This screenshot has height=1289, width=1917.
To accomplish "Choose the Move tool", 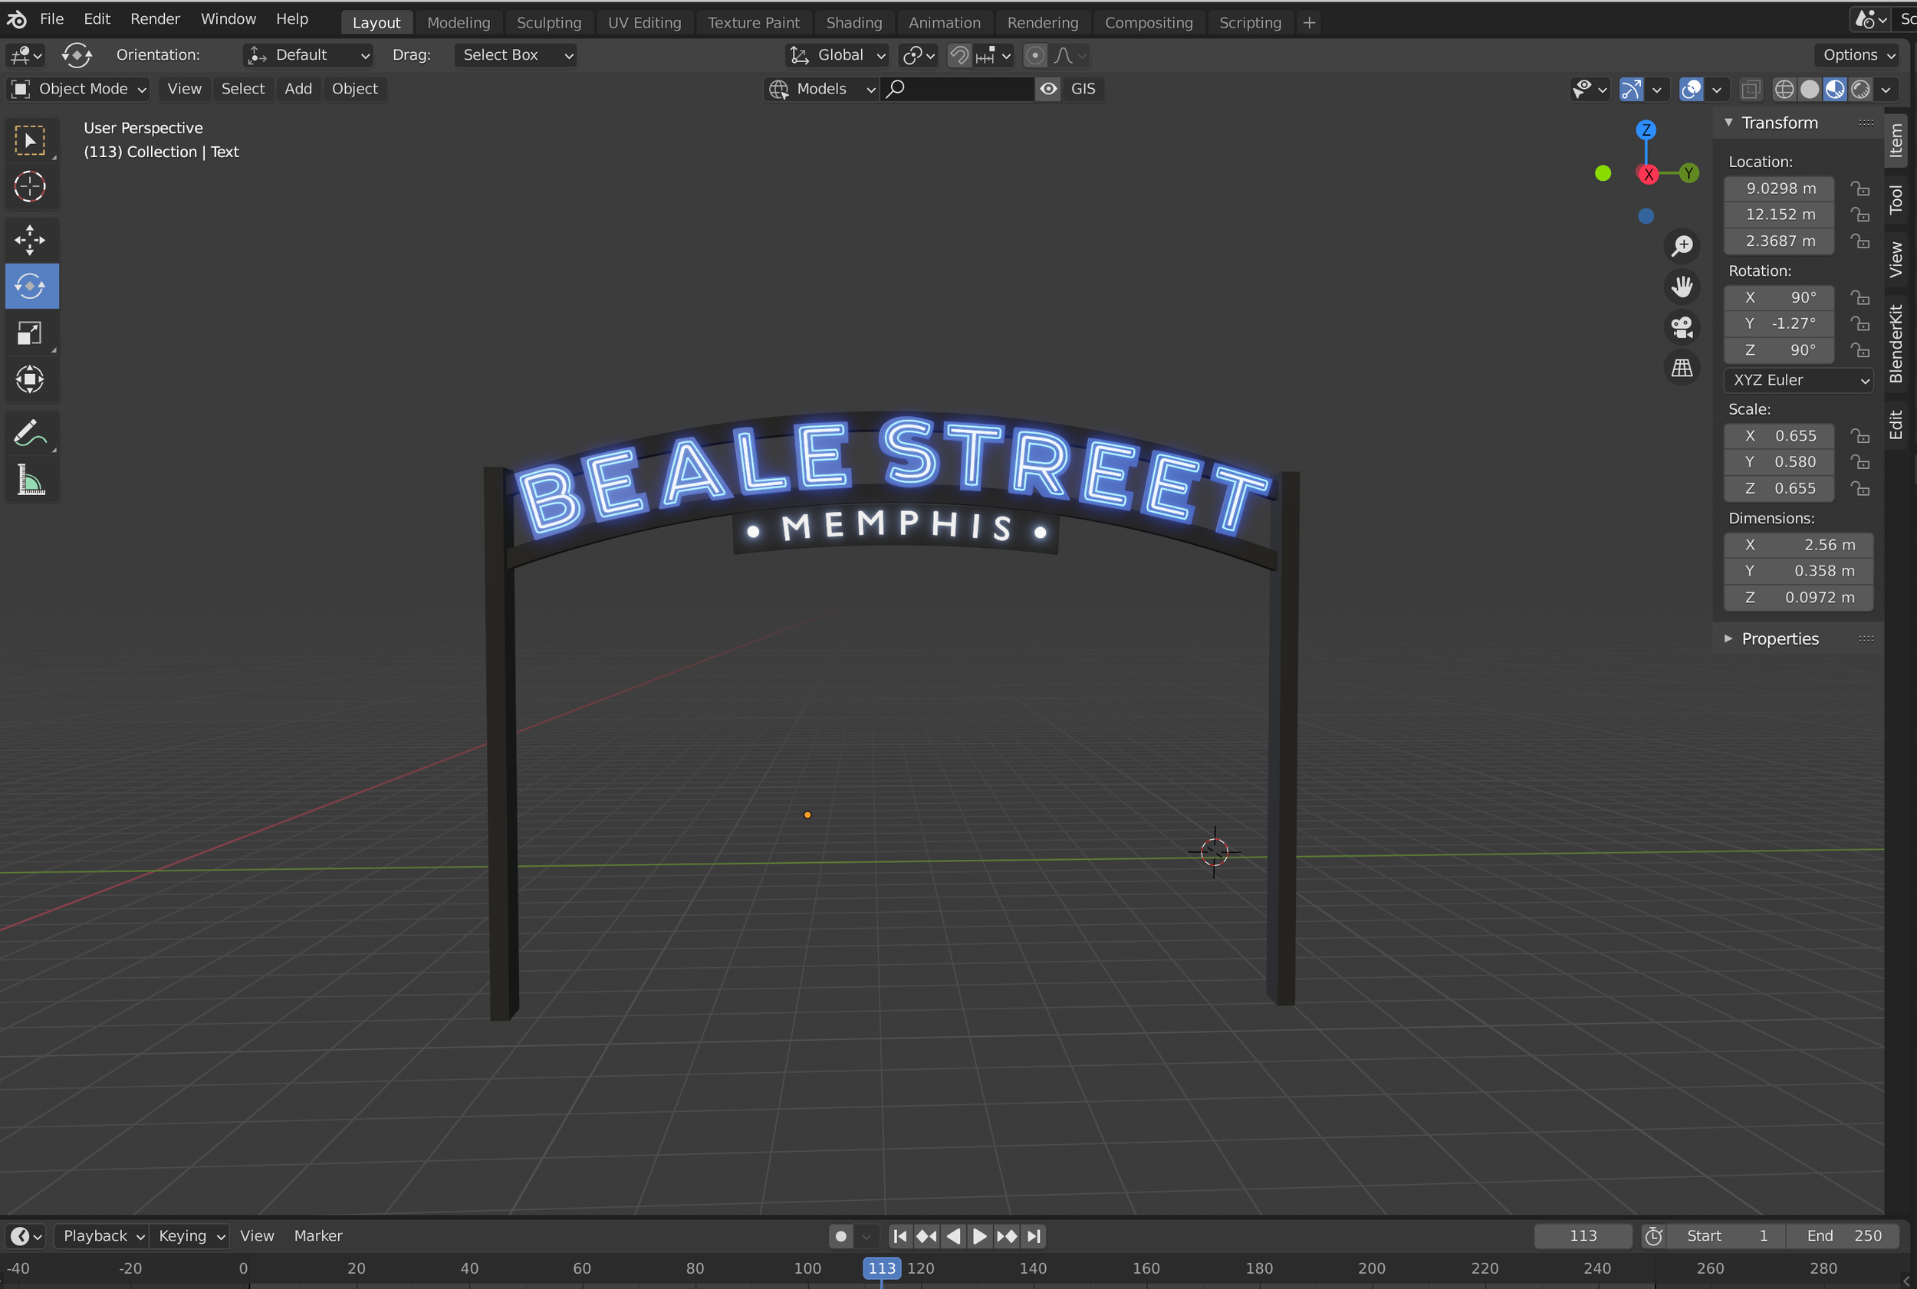I will 31,240.
